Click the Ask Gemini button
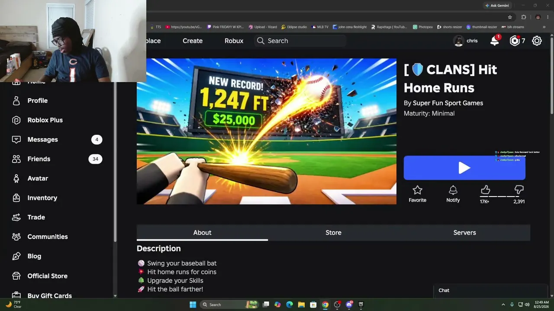Viewport: 554px width, 311px height. click(x=497, y=6)
